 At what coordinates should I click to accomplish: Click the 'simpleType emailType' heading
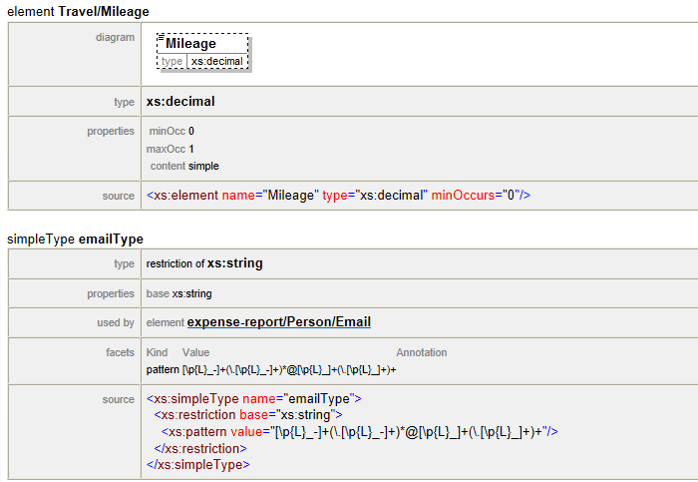pyautogui.click(x=75, y=240)
